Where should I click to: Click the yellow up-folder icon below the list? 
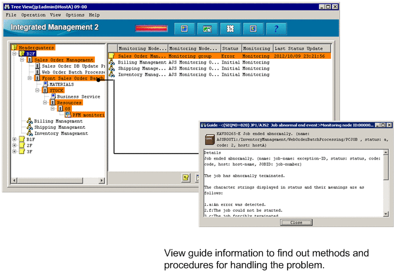185,177
